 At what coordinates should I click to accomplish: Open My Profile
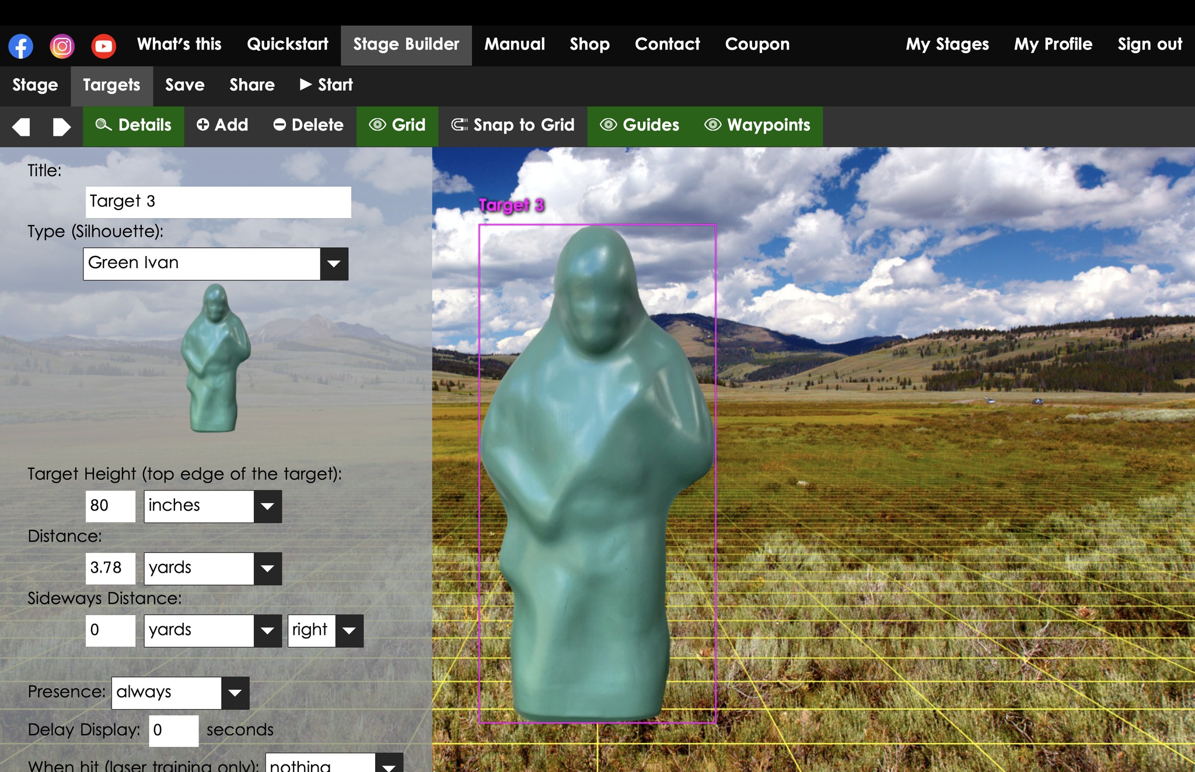pos(1053,45)
